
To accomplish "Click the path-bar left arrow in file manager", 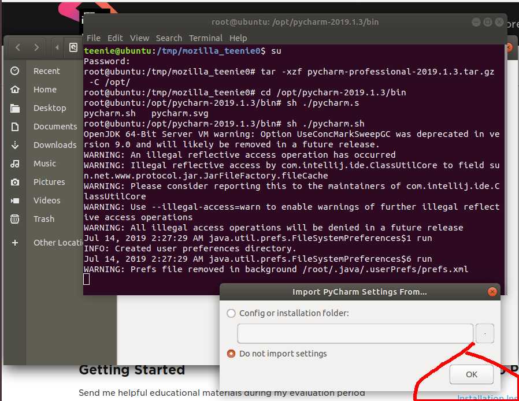I will point(57,47).
